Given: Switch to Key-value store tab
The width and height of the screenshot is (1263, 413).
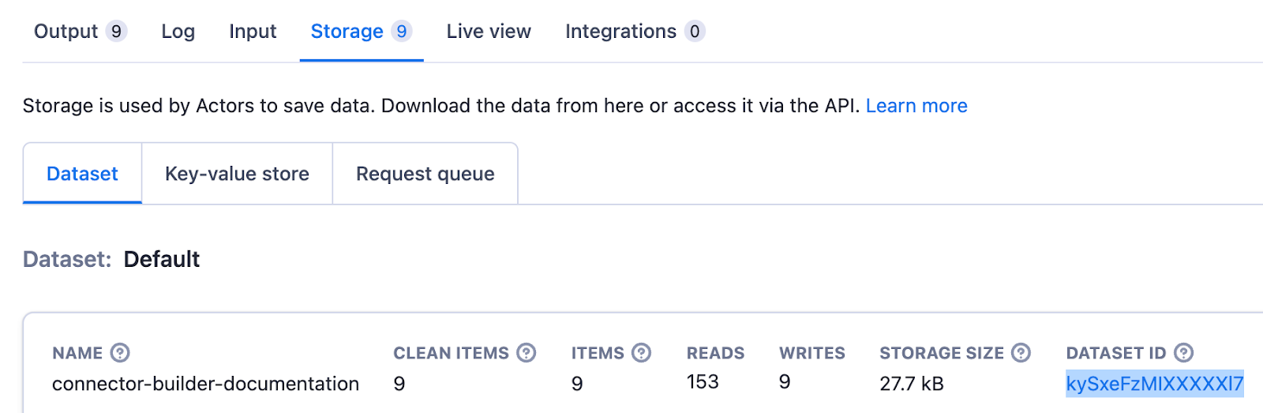Looking at the screenshot, I should (x=237, y=174).
